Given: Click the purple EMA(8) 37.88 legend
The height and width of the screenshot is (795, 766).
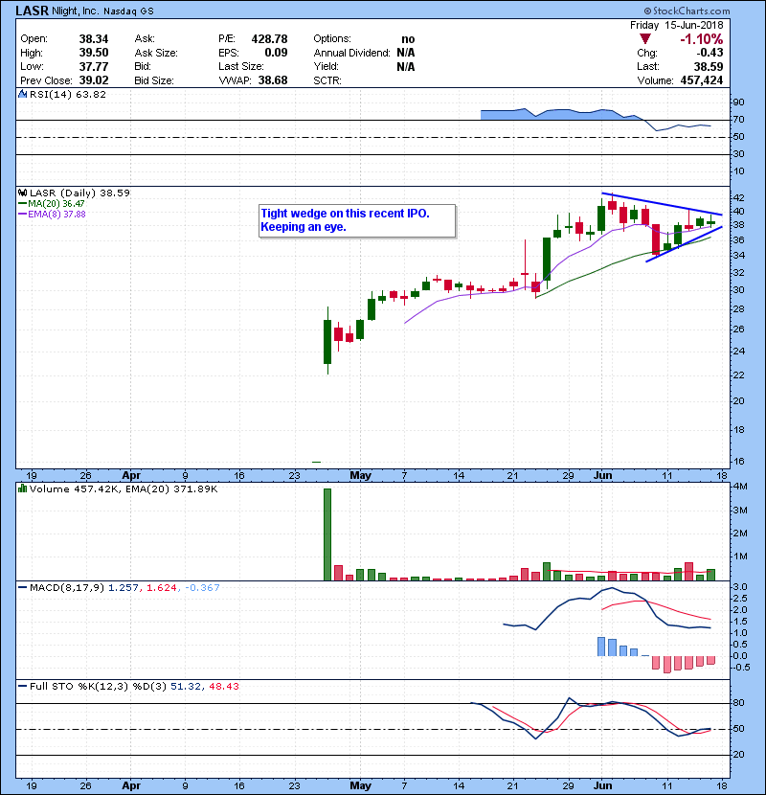Looking at the screenshot, I should pos(52,214).
